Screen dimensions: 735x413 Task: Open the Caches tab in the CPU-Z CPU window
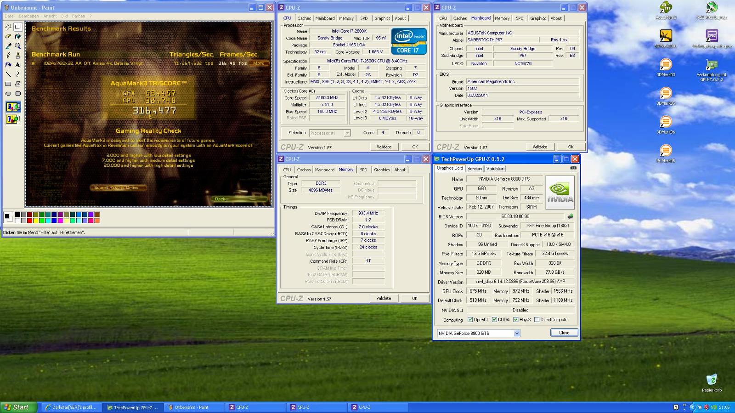304,18
